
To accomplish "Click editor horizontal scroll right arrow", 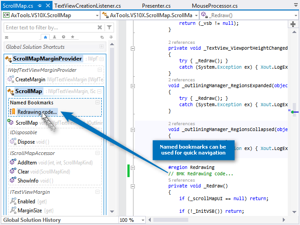I will click(x=284, y=220).
